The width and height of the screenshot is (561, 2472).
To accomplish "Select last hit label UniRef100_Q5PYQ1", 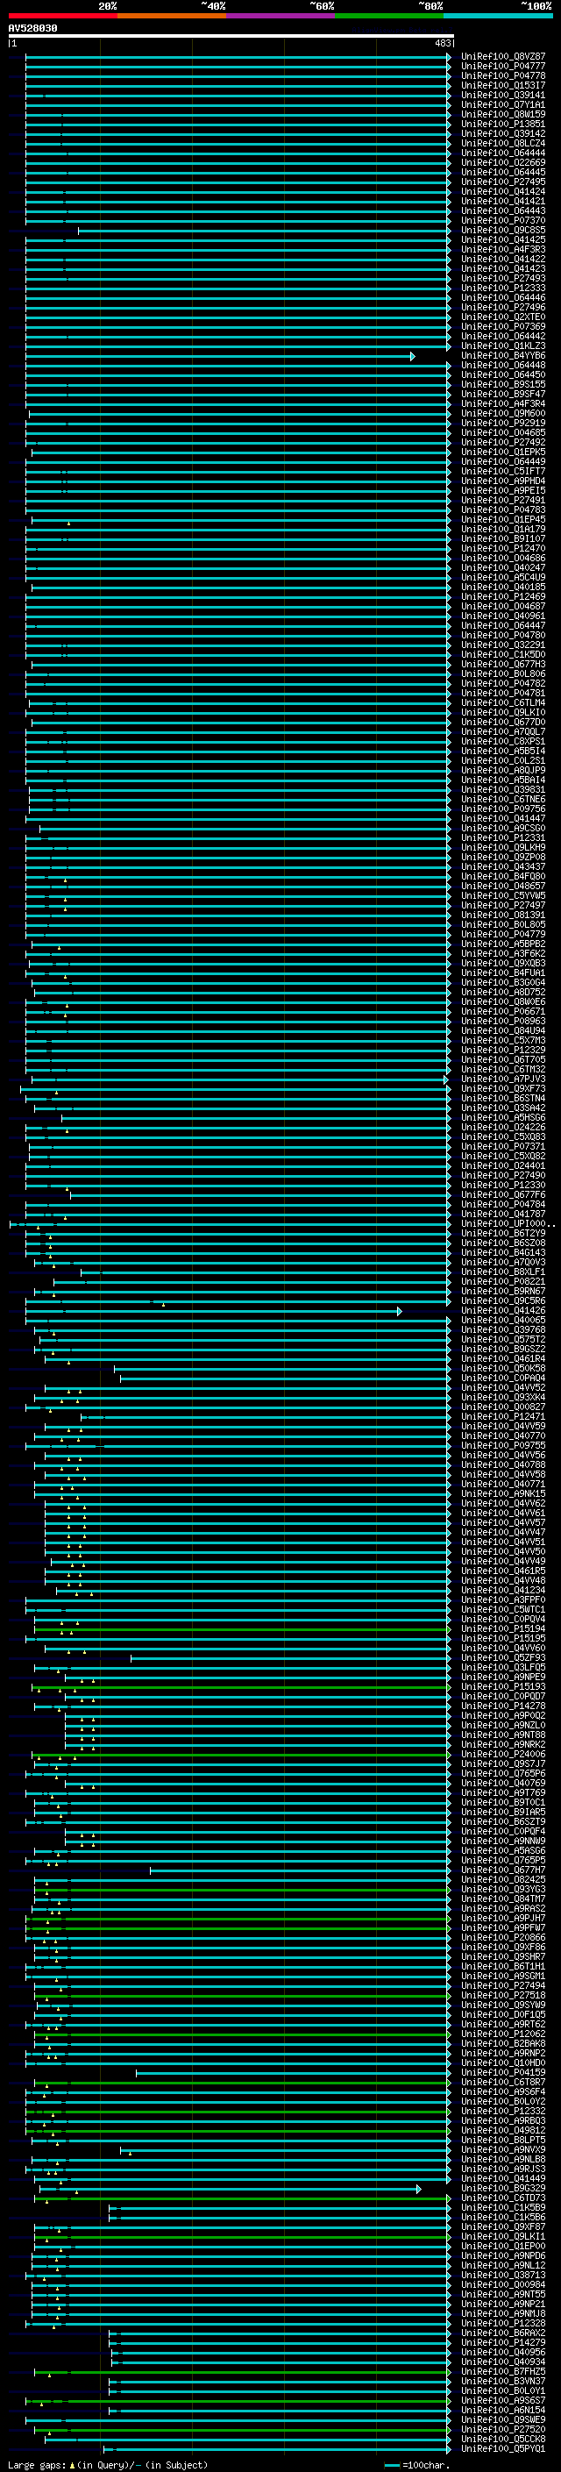I will [502, 2448].
